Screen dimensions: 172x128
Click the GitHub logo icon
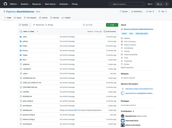[x=5, y=4]
